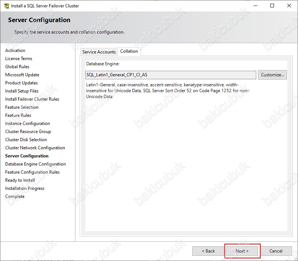Select the Product Updates step
Viewport: 298px width, 261px height.
coord(21,83)
